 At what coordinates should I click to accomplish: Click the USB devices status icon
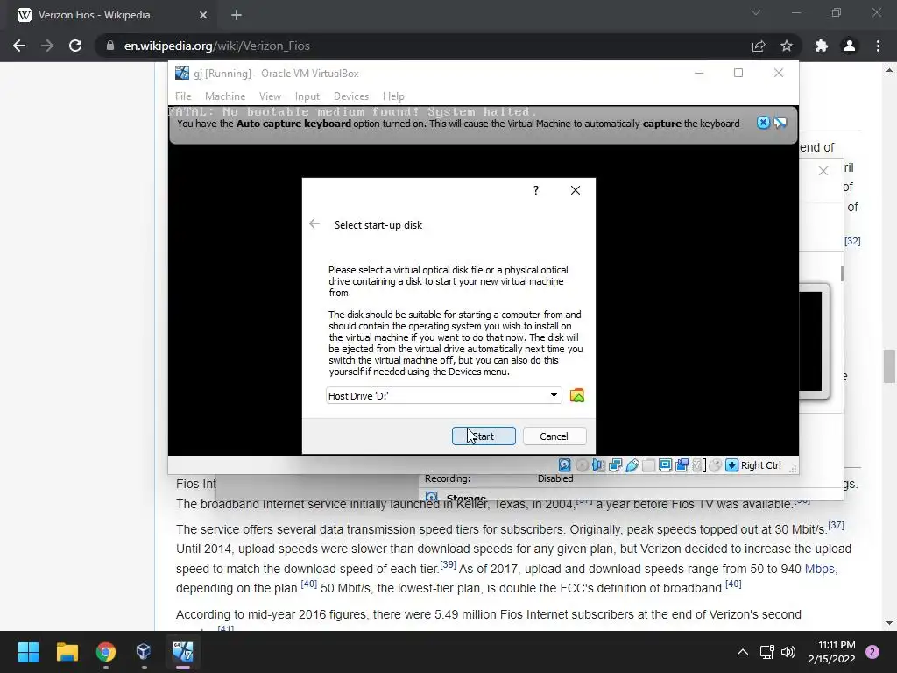tap(632, 464)
